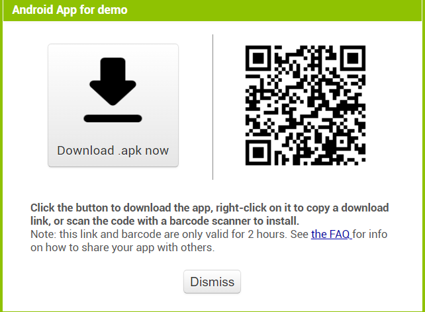
Task: Open 'the FAQ' hyperlink
Action: pyautogui.click(x=332, y=235)
